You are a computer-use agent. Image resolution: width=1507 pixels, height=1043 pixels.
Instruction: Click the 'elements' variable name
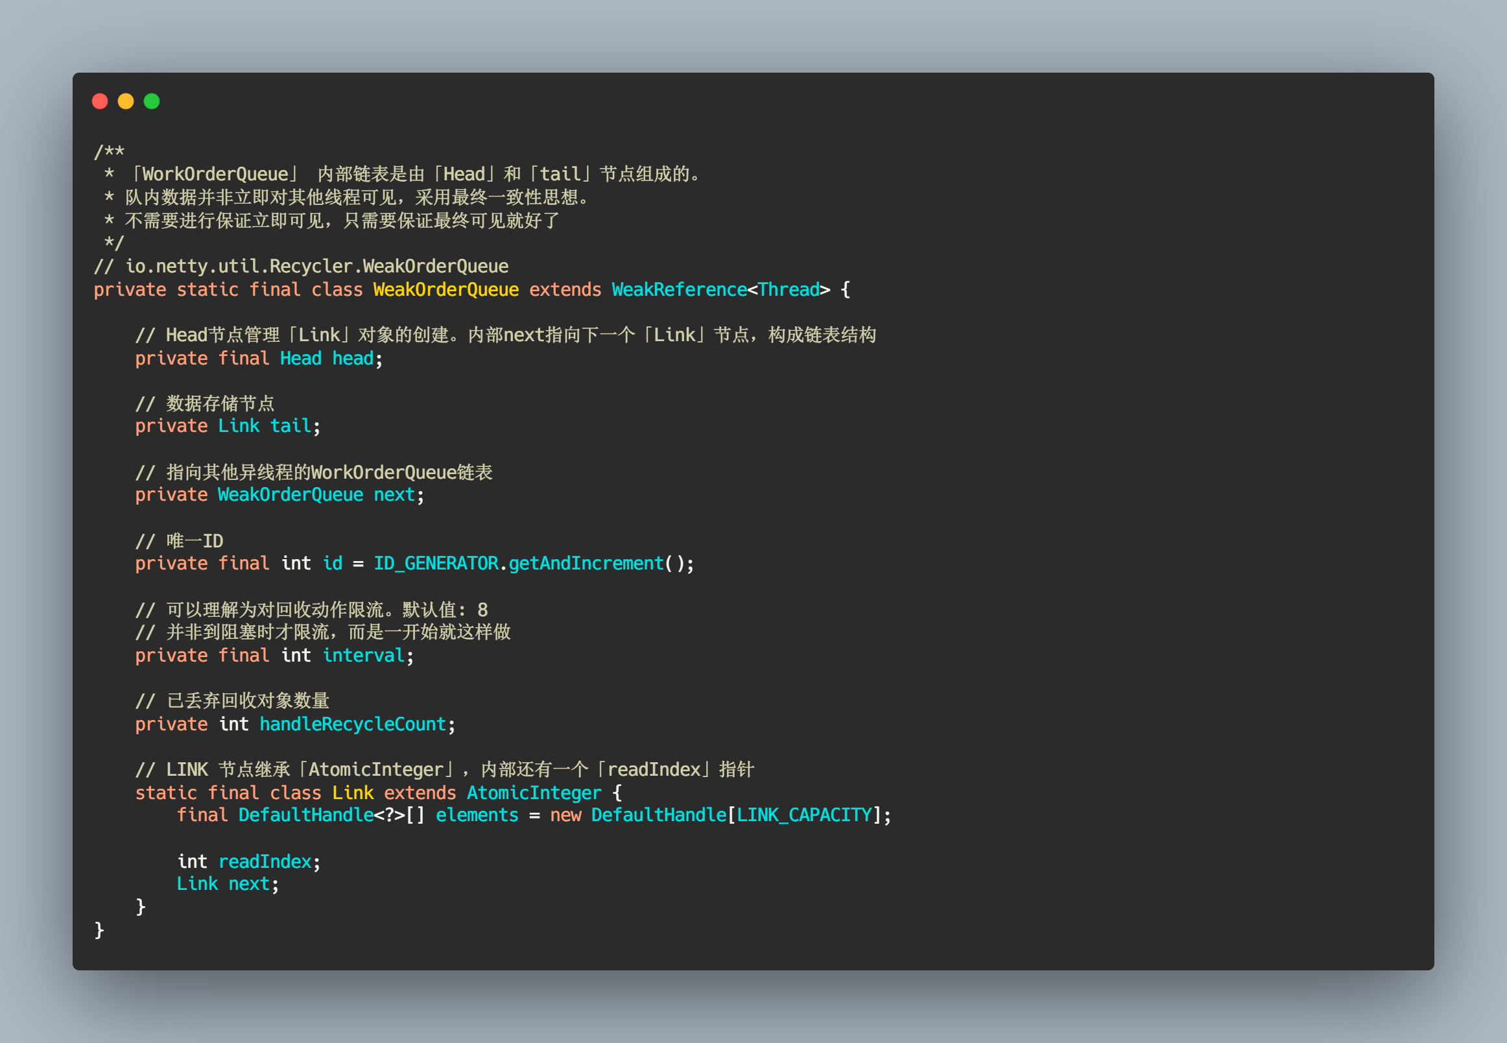pyautogui.click(x=477, y=815)
